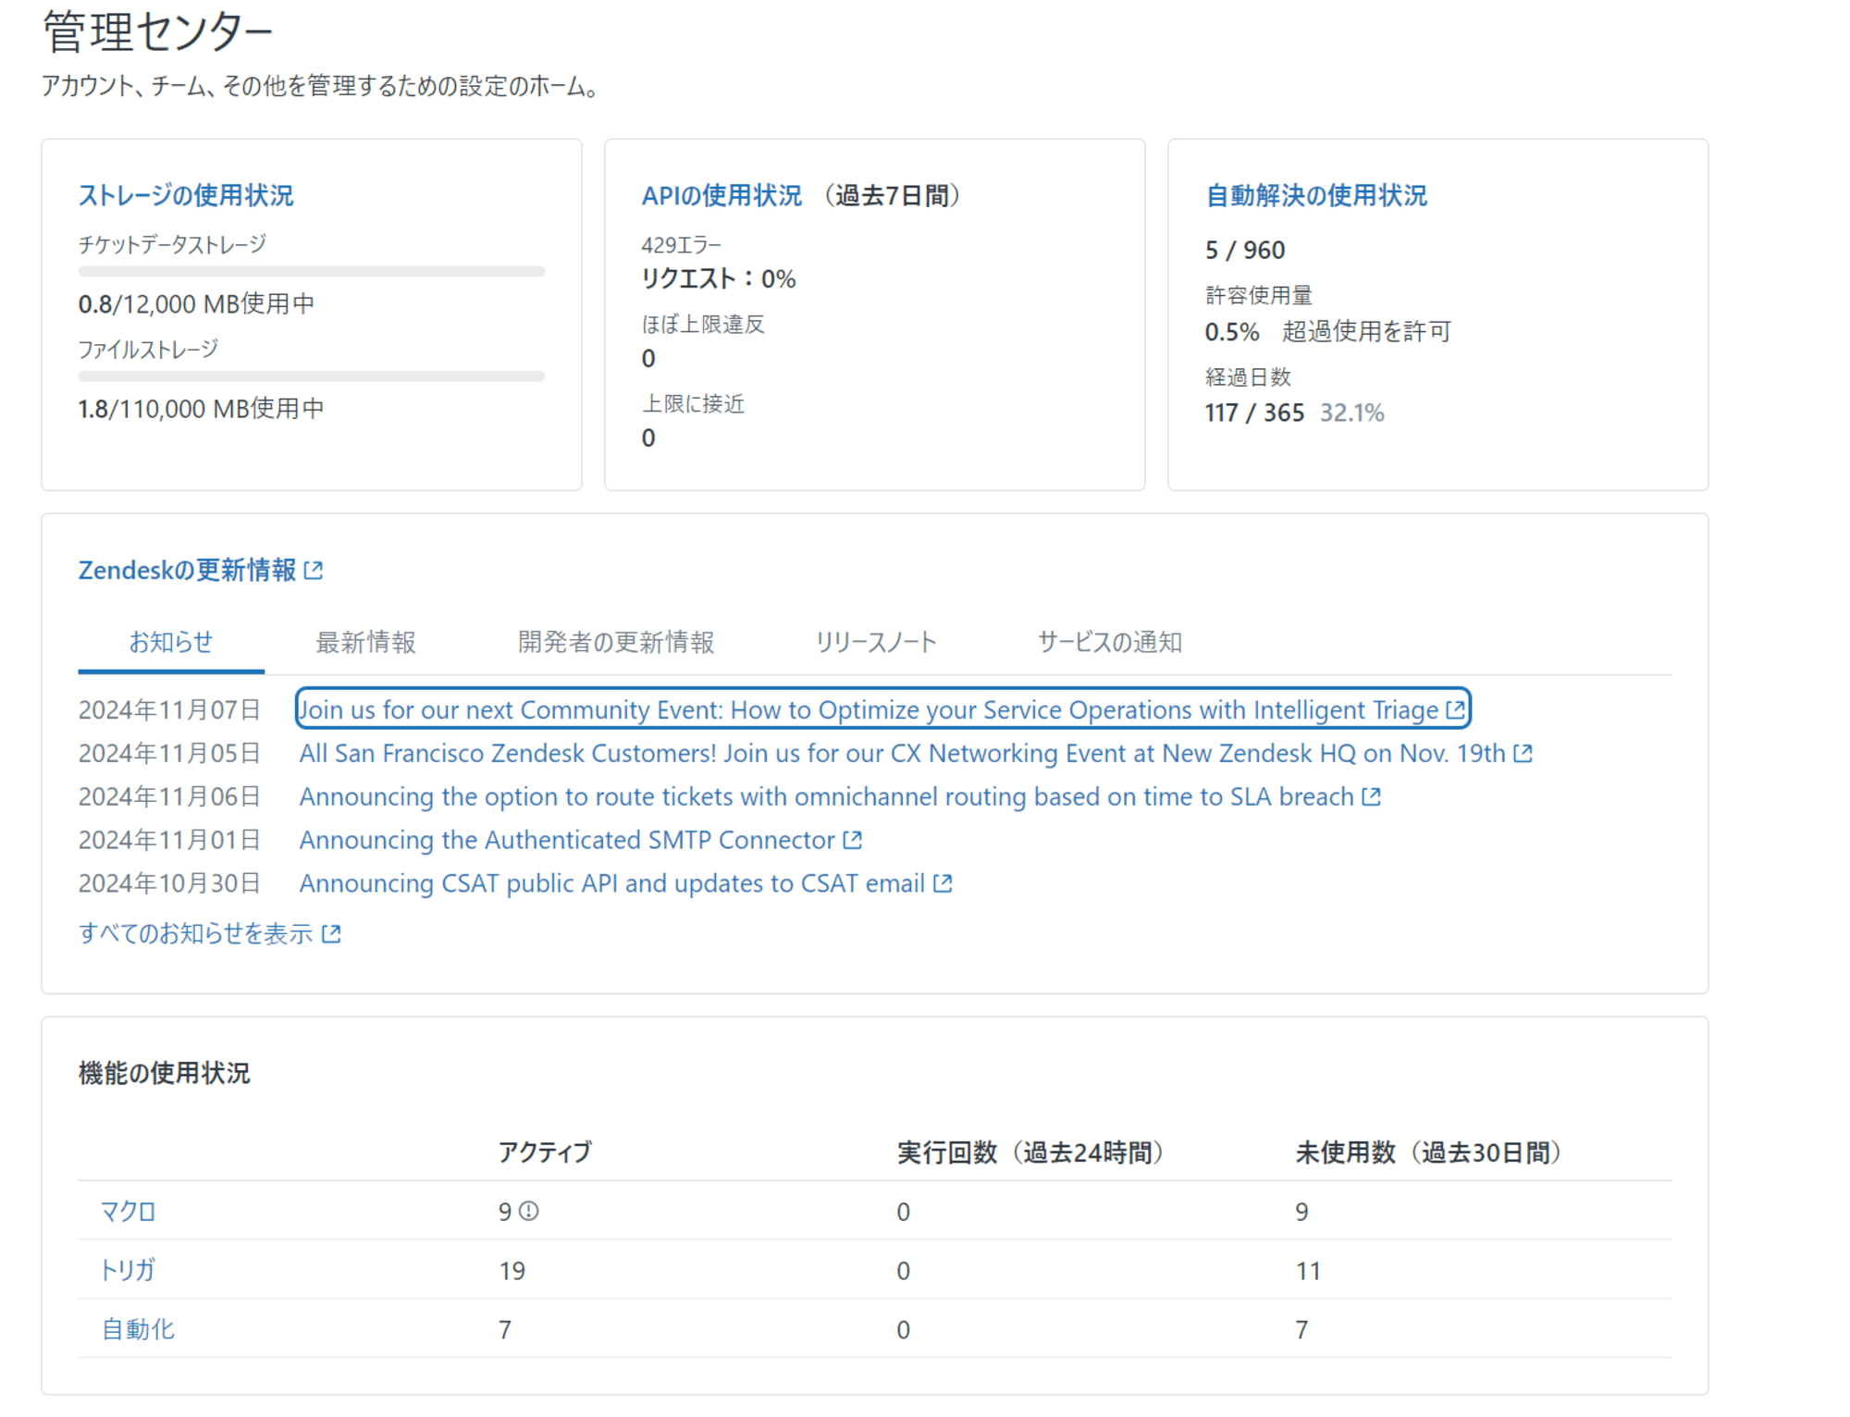Open the 自動解決の使用状況 link
This screenshot has height=1417, width=1850.
(x=1316, y=195)
